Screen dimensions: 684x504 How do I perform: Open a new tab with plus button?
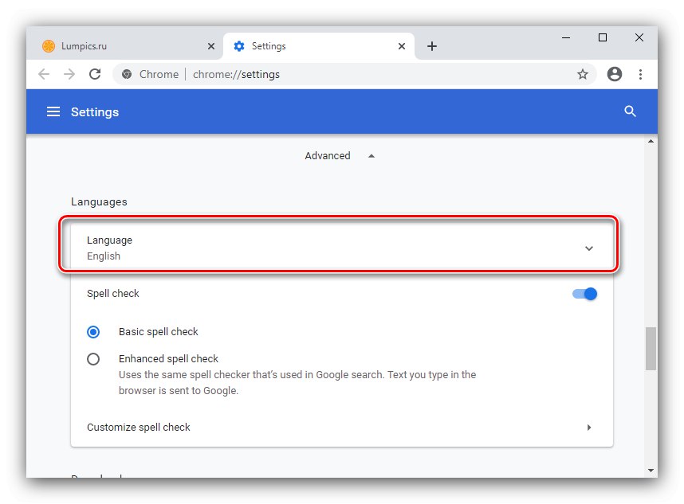coord(432,46)
